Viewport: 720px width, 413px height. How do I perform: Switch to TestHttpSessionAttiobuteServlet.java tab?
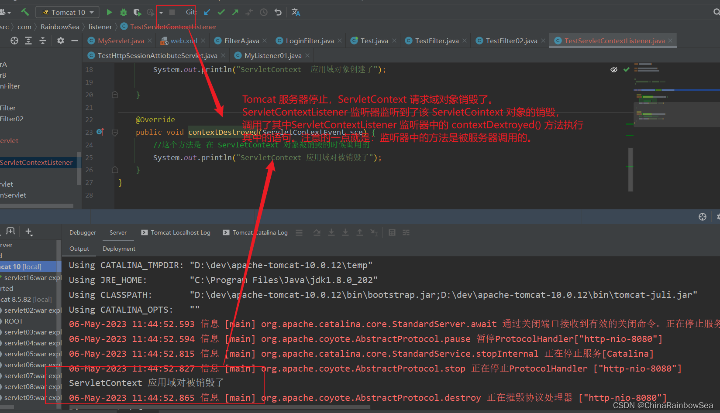coord(157,55)
